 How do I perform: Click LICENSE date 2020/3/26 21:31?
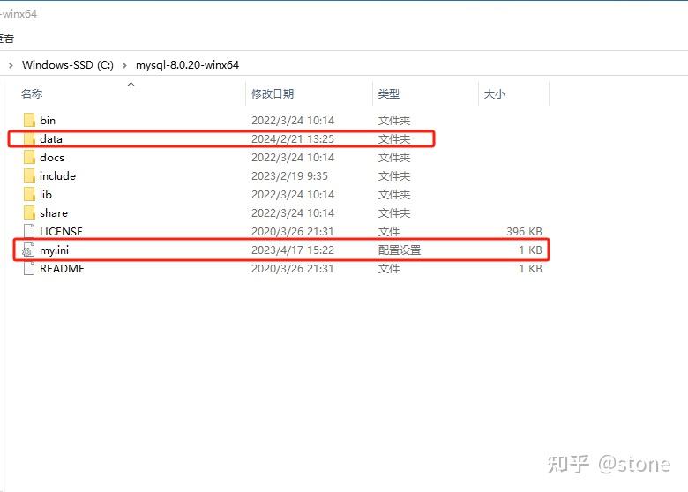click(x=292, y=232)
